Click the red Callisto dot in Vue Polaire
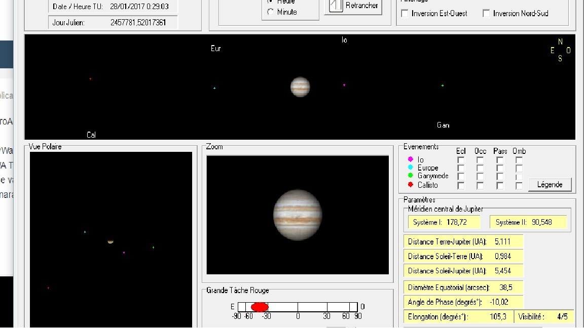Viewport: 584px width, 328px height. (x=49, y=288)
